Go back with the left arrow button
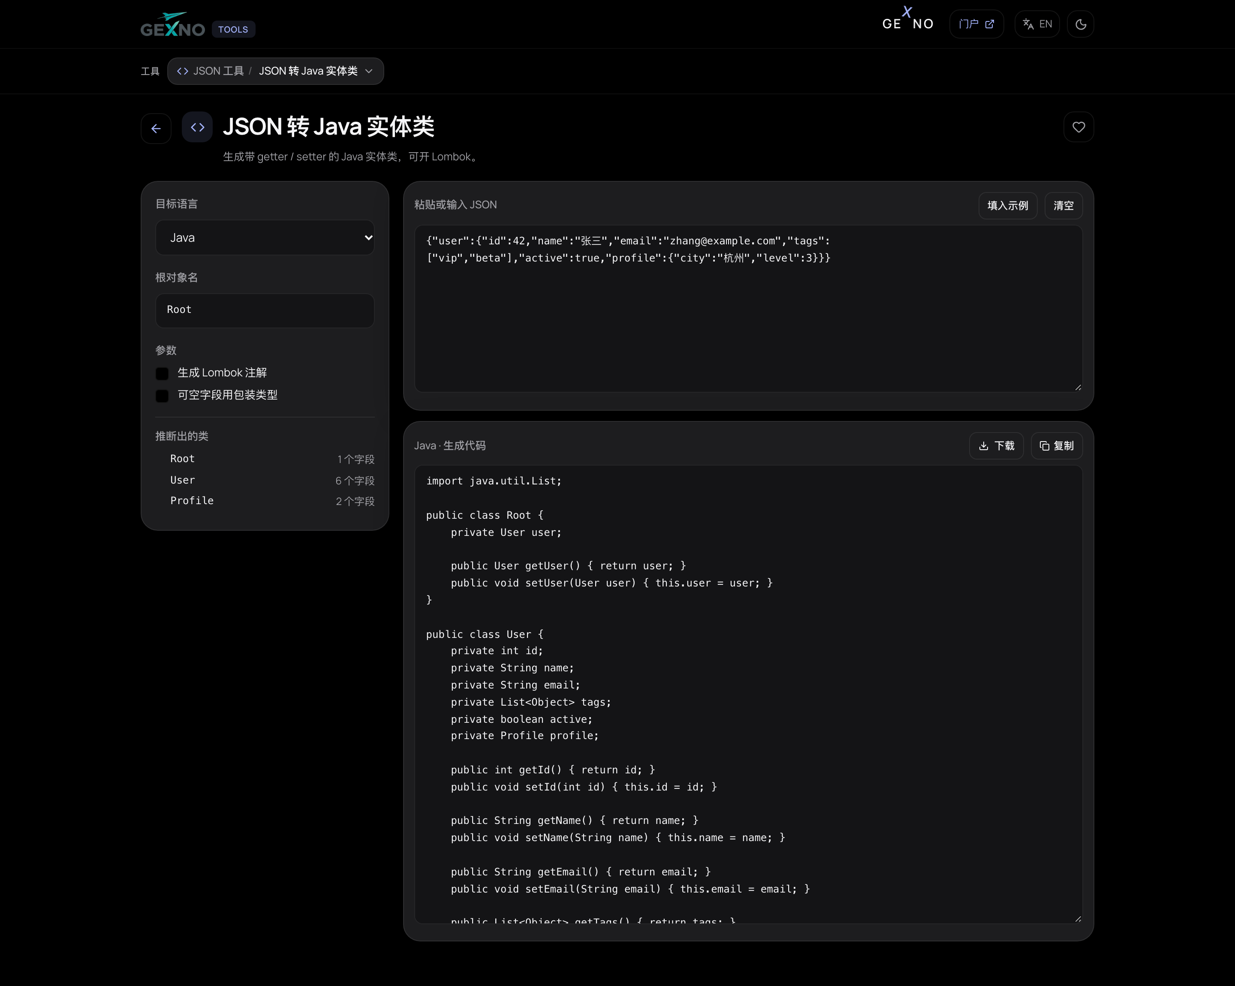The width and height of the screenshot is (1235, 986). click(156, 128)
